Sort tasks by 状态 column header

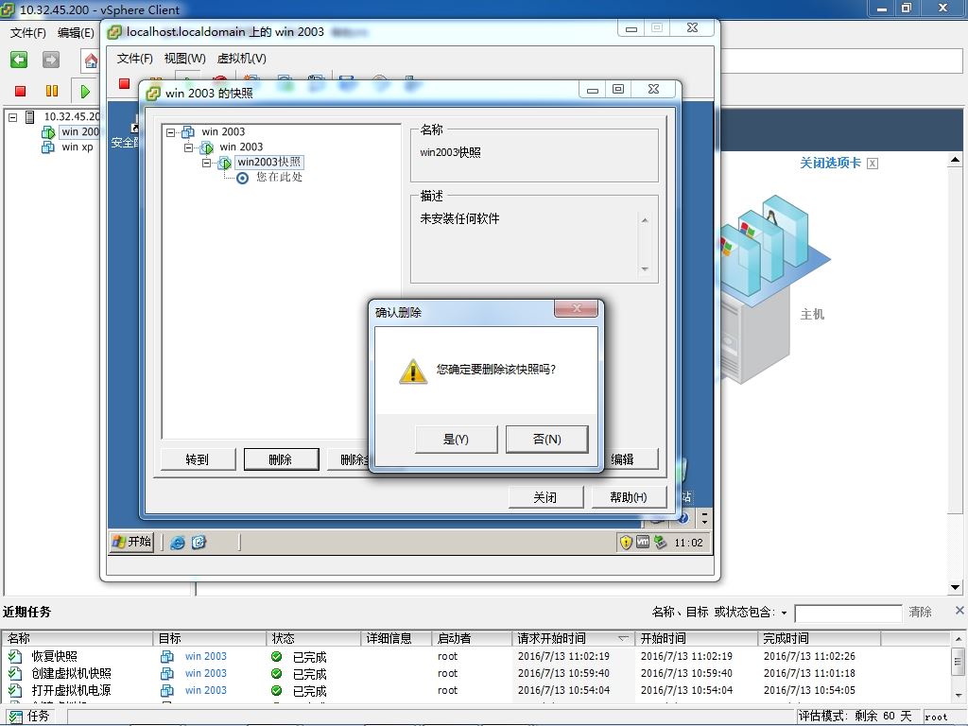pos(314,638)
